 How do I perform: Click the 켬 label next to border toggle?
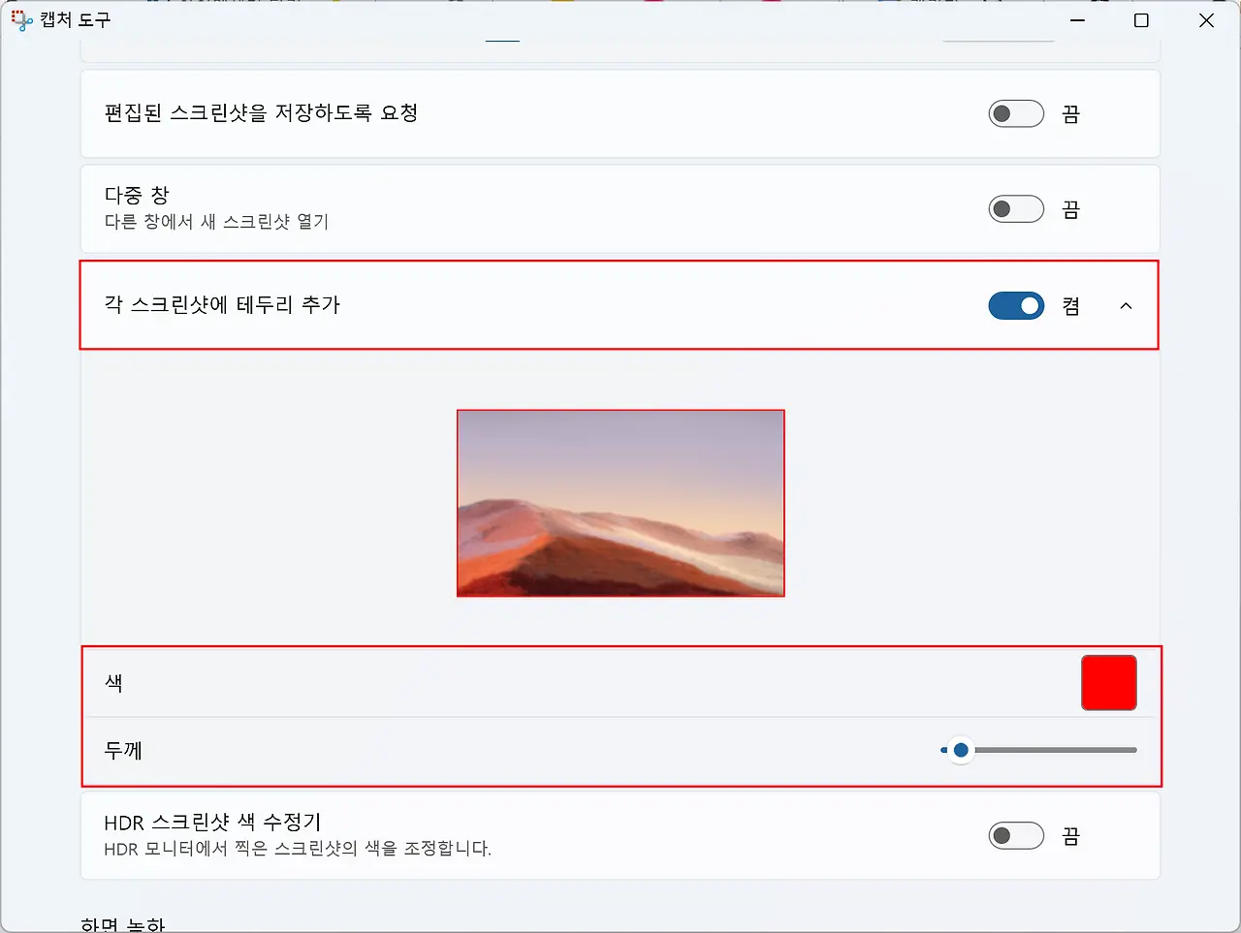tap(1069, 305)
